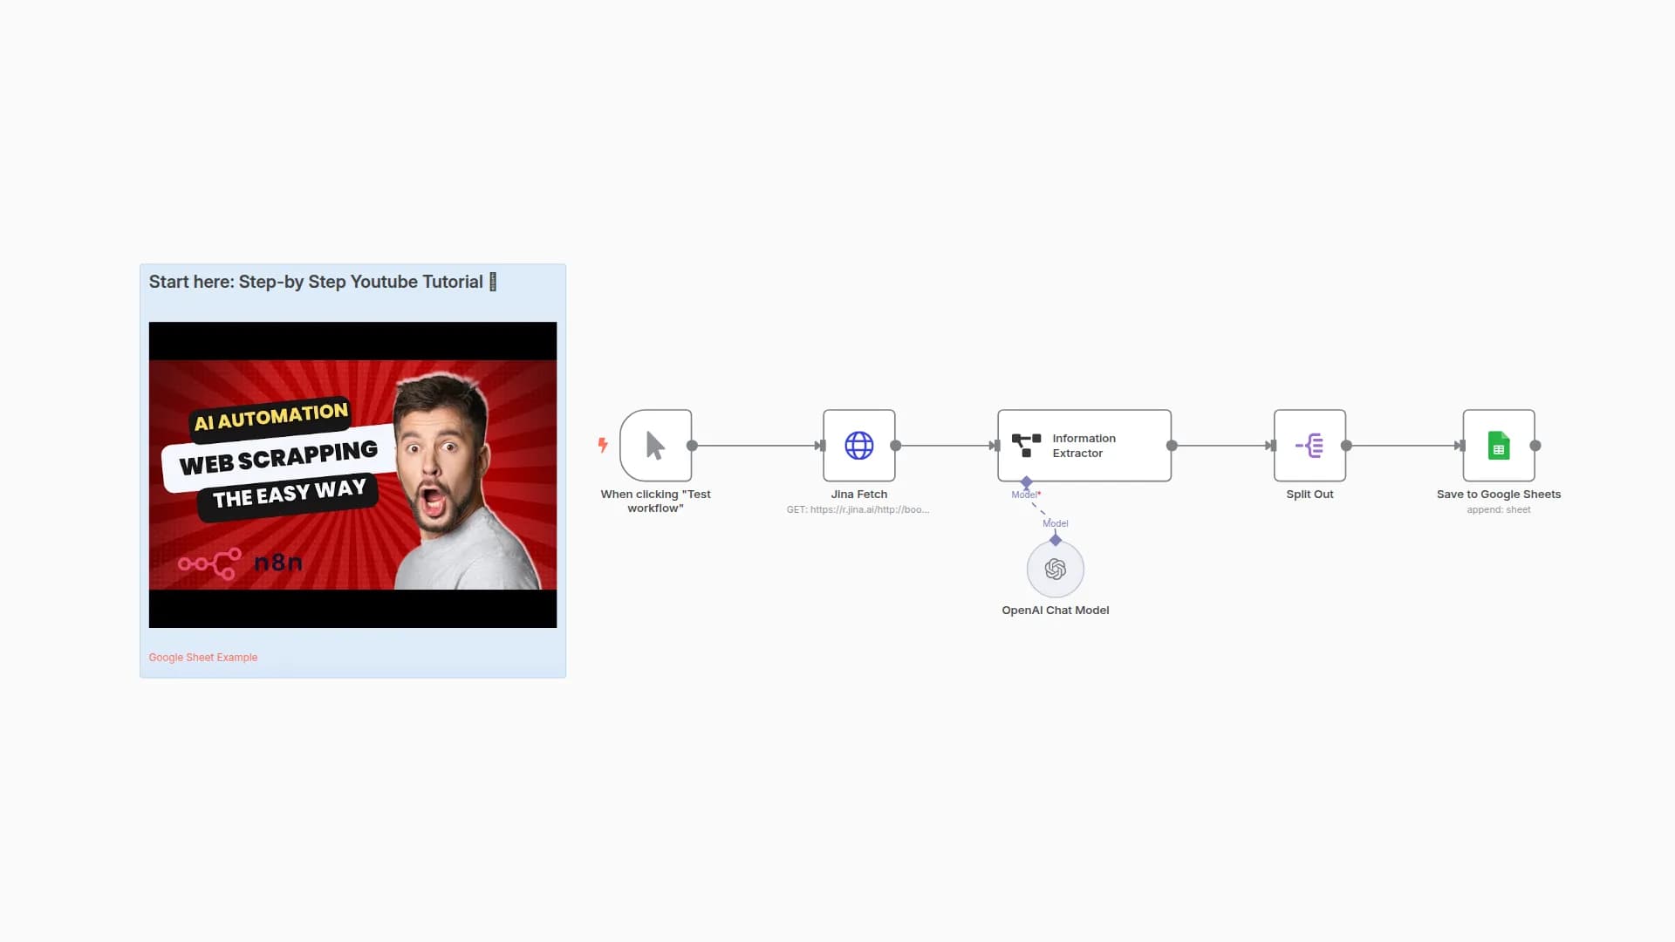Image resolution: width=1675 pixels, height=942 pixels.
Task: Click the trigger node output connector dot
Action: [x=692, y=446]
